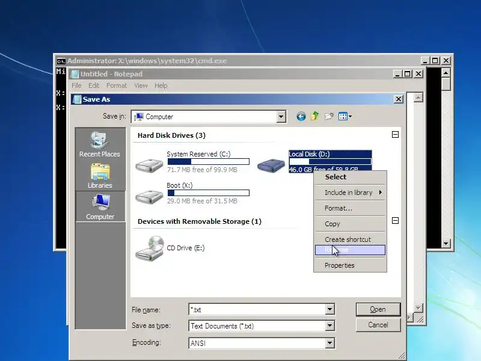The width and height of the screenshot is (481, 361).
Task: Open Notepad's View menu
Action: 141,85
